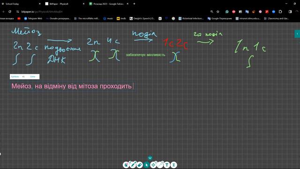300x169 pixels.
Task: Open the imdb bookmark
Action: pyautogui.click(x=121, y=19)
